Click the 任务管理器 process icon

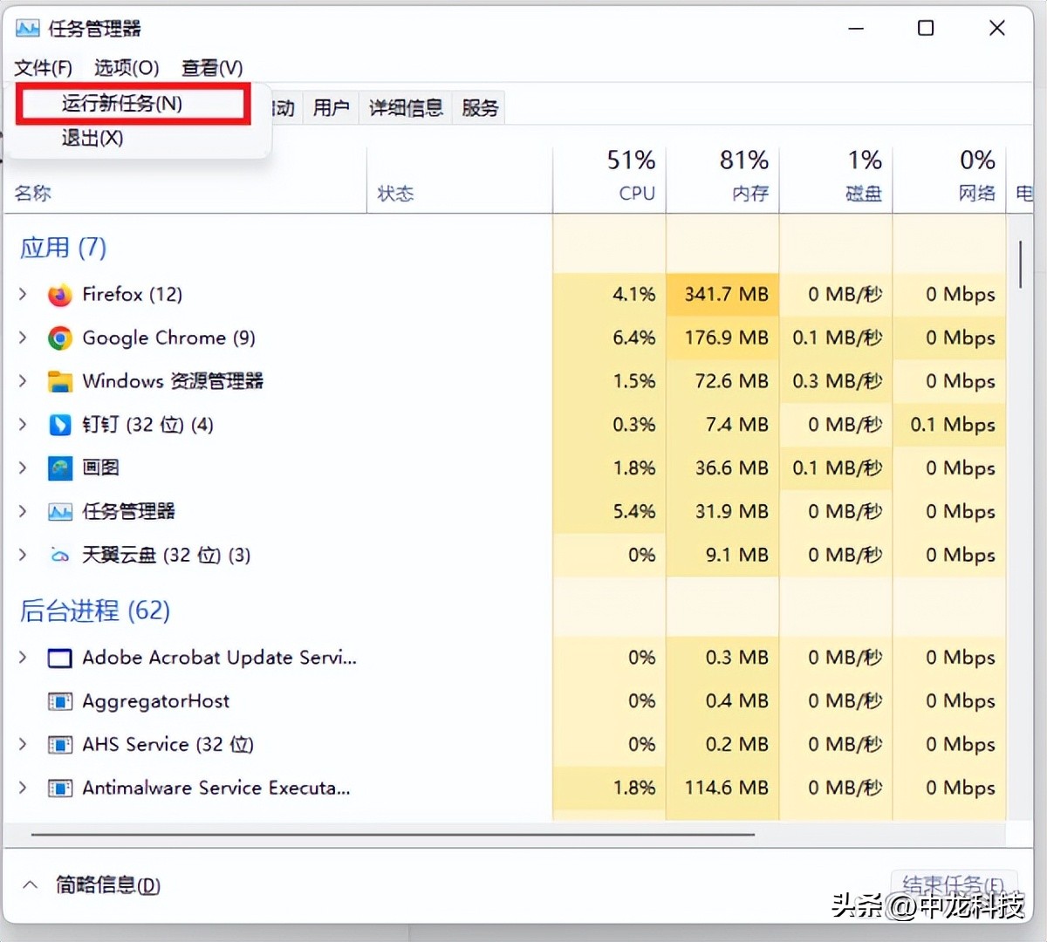59,511
